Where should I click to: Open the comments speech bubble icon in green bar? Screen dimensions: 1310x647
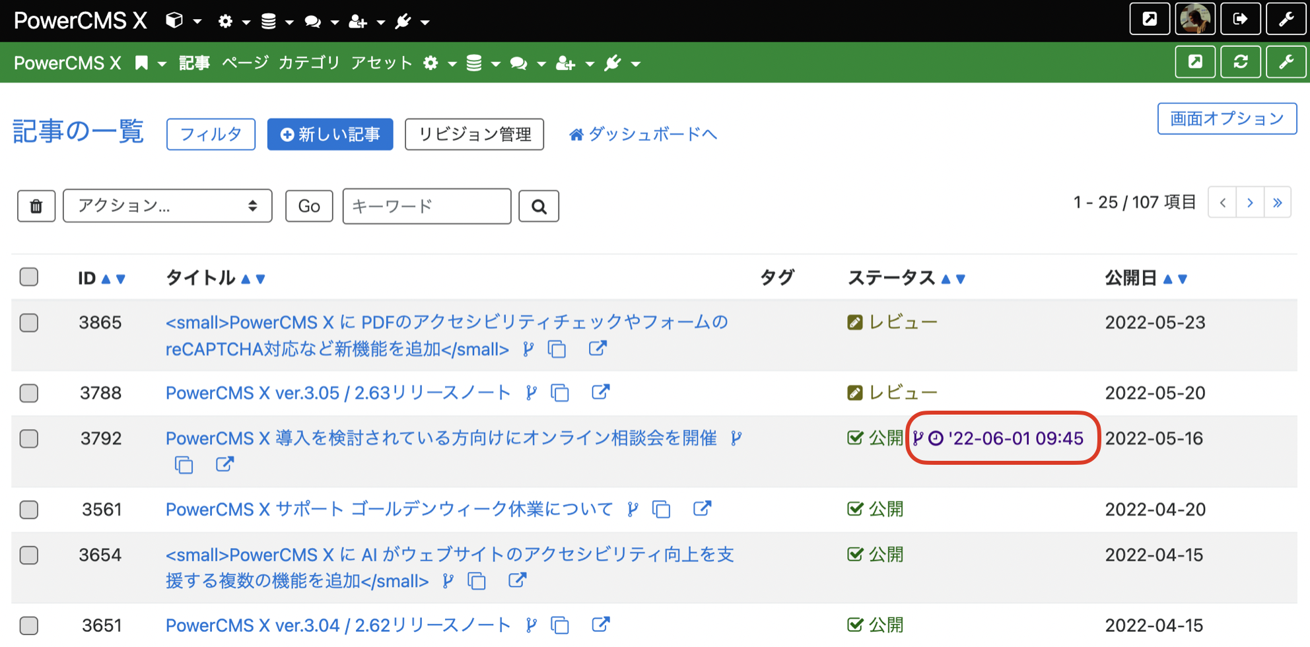point(520,63)
